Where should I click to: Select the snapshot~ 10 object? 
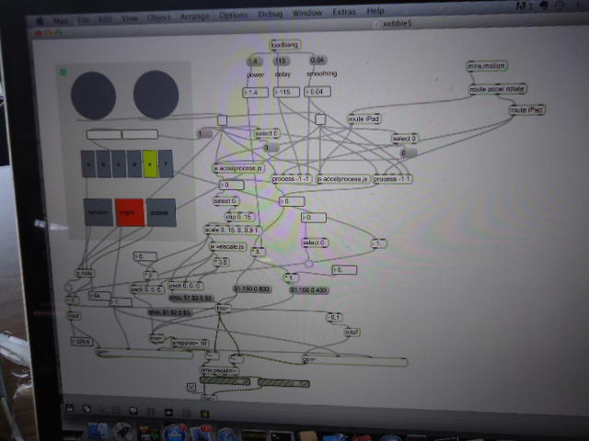pyautogui.click(x=190, y=343)
